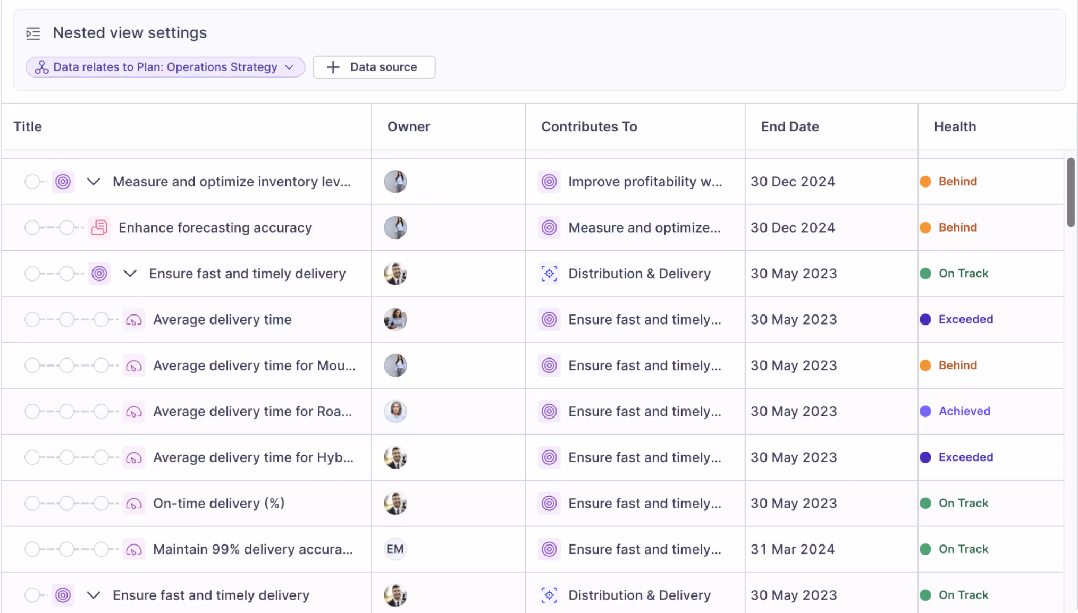Click the red project icon for 'Enhance forecasting accuracy'

(x=99, y=227)
